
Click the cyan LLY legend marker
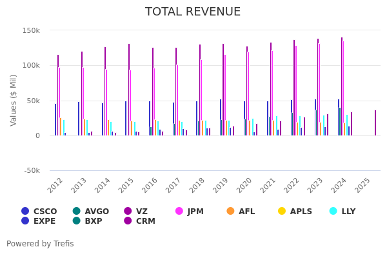coord(333,211)
